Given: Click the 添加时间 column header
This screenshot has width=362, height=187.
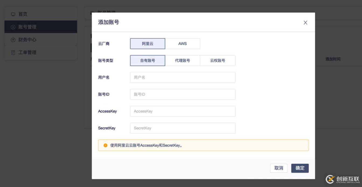Looking at the screenshot, I should coord(333,59).
